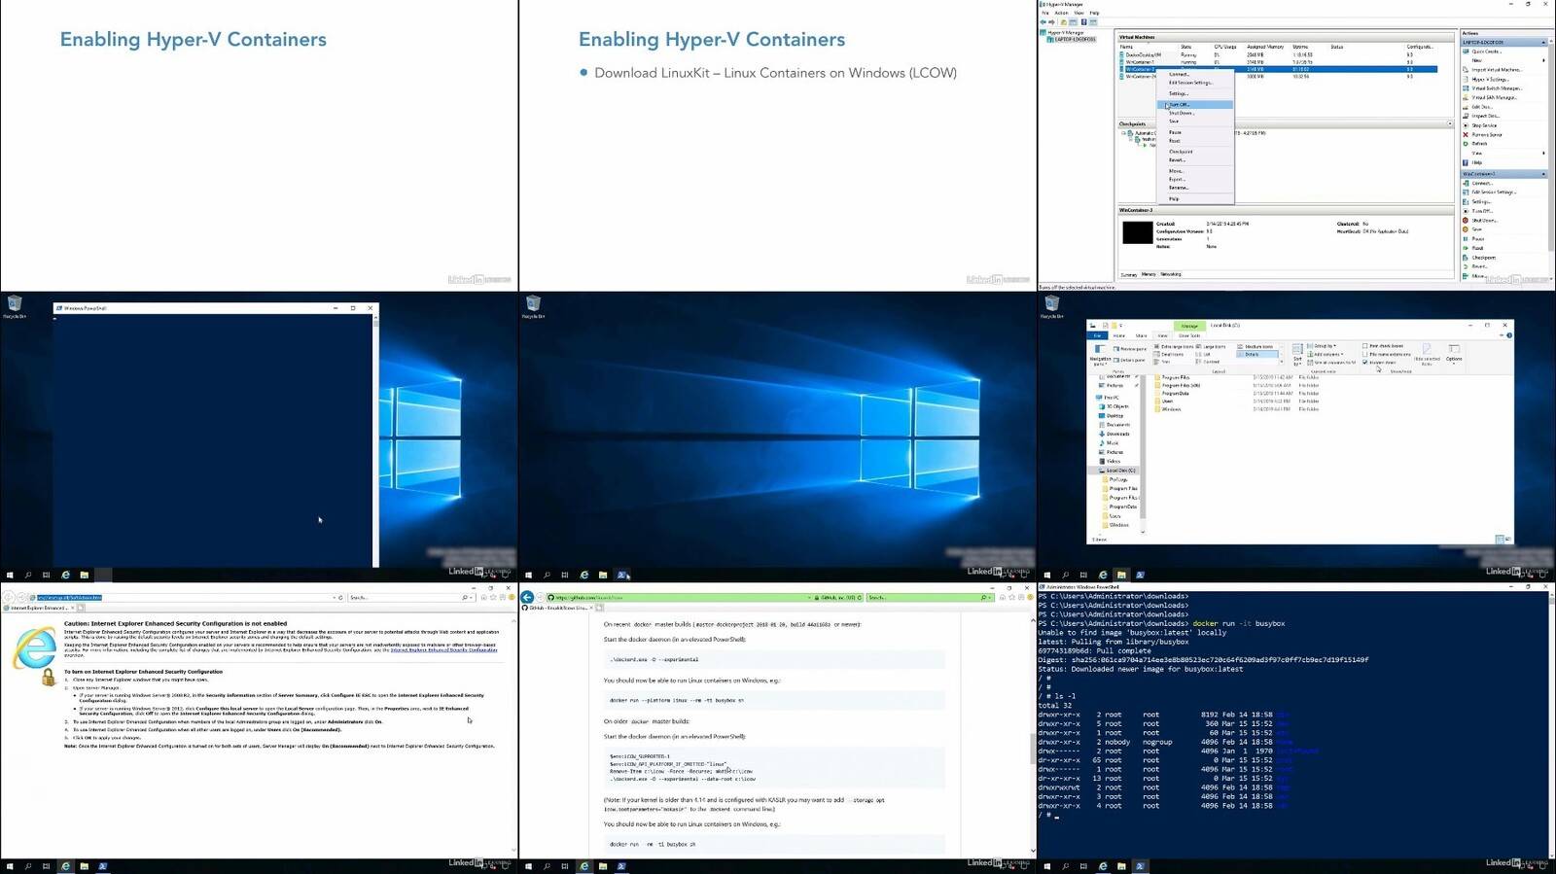
Task: Uncheck Hidden items checkbox
Action: coord(1379,363)
